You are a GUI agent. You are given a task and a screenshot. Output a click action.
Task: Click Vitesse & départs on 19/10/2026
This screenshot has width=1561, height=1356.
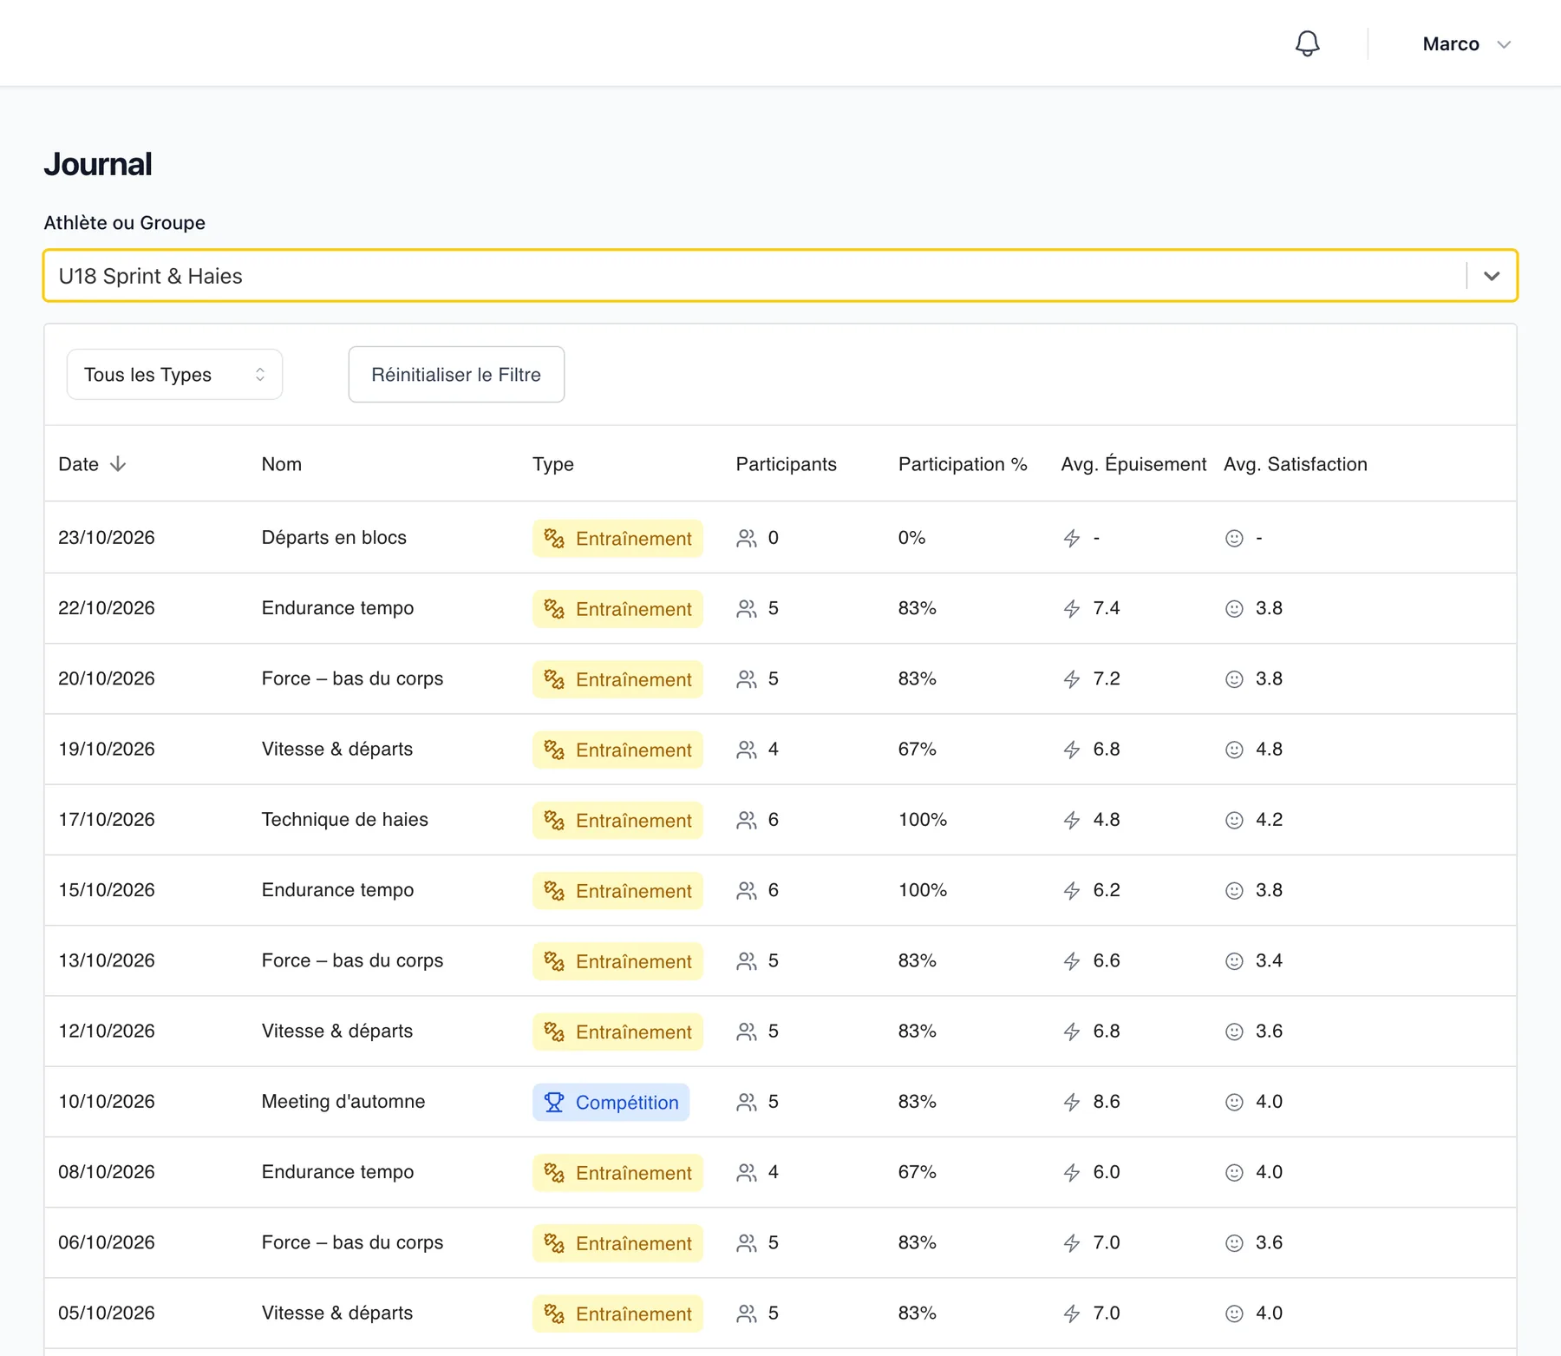(337, 749)
